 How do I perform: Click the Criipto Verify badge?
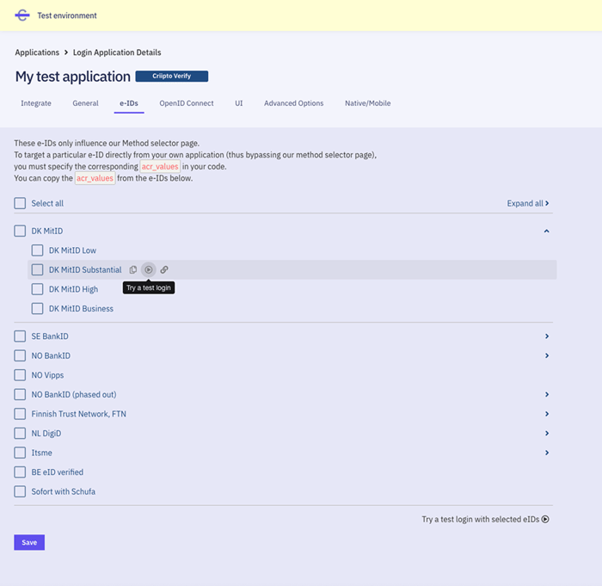click(172, 76)
